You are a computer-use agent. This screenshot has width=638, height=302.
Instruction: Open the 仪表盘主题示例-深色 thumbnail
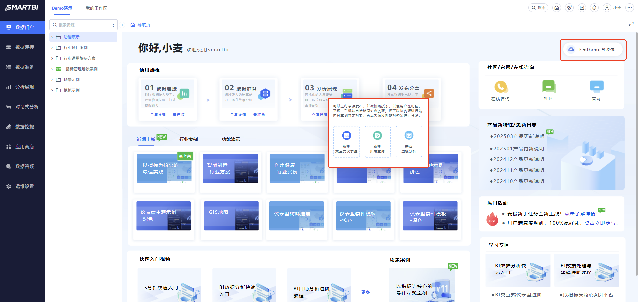coord(163,216)
